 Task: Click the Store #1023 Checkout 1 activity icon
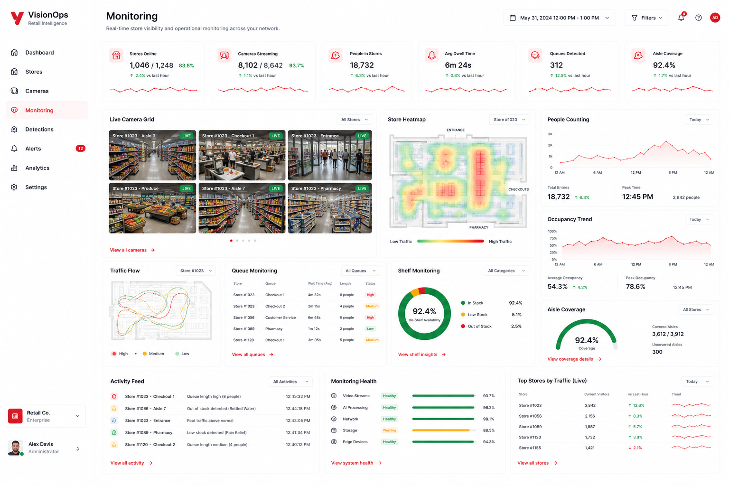tap(114, 396)
